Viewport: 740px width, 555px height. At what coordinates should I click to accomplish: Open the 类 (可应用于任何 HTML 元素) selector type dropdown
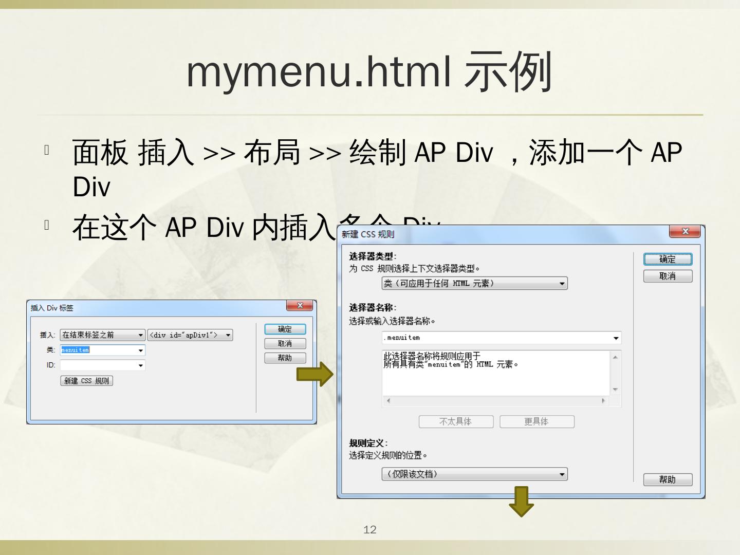point(562,284)
